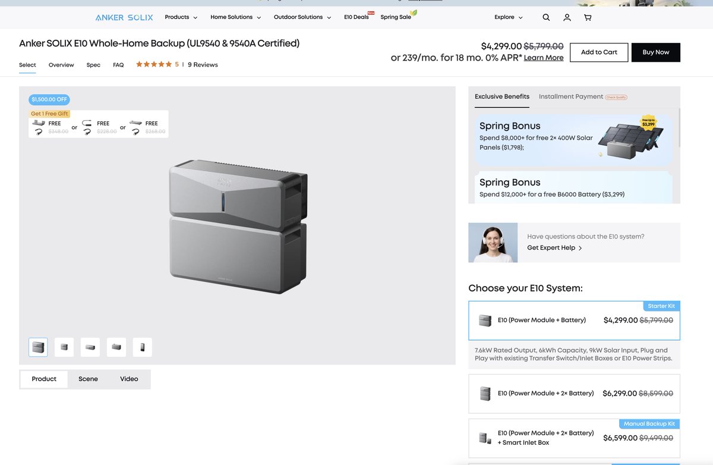Expand the Home Solutions menu
This screenshot has height=465, width=713.
point(236,17)
